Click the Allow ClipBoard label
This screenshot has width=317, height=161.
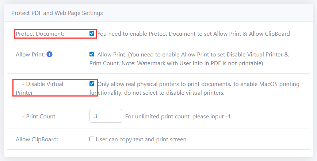coord(37,139)
